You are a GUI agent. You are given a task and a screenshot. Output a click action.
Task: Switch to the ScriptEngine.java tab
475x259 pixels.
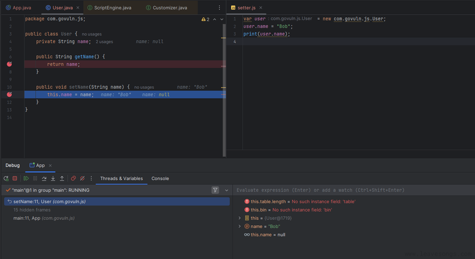(109, 8)
